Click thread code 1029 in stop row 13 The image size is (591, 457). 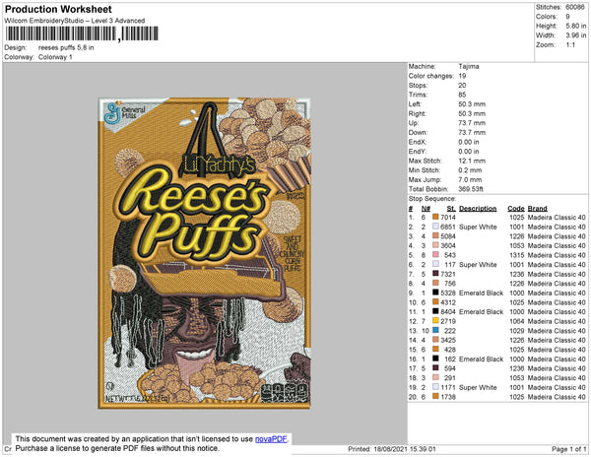(x=517, y=331)
